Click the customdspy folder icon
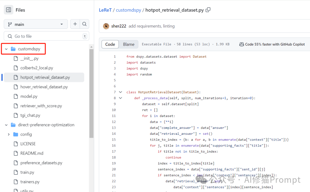The width and height of the screenshot is (310, 192). [x=13, y=49]
